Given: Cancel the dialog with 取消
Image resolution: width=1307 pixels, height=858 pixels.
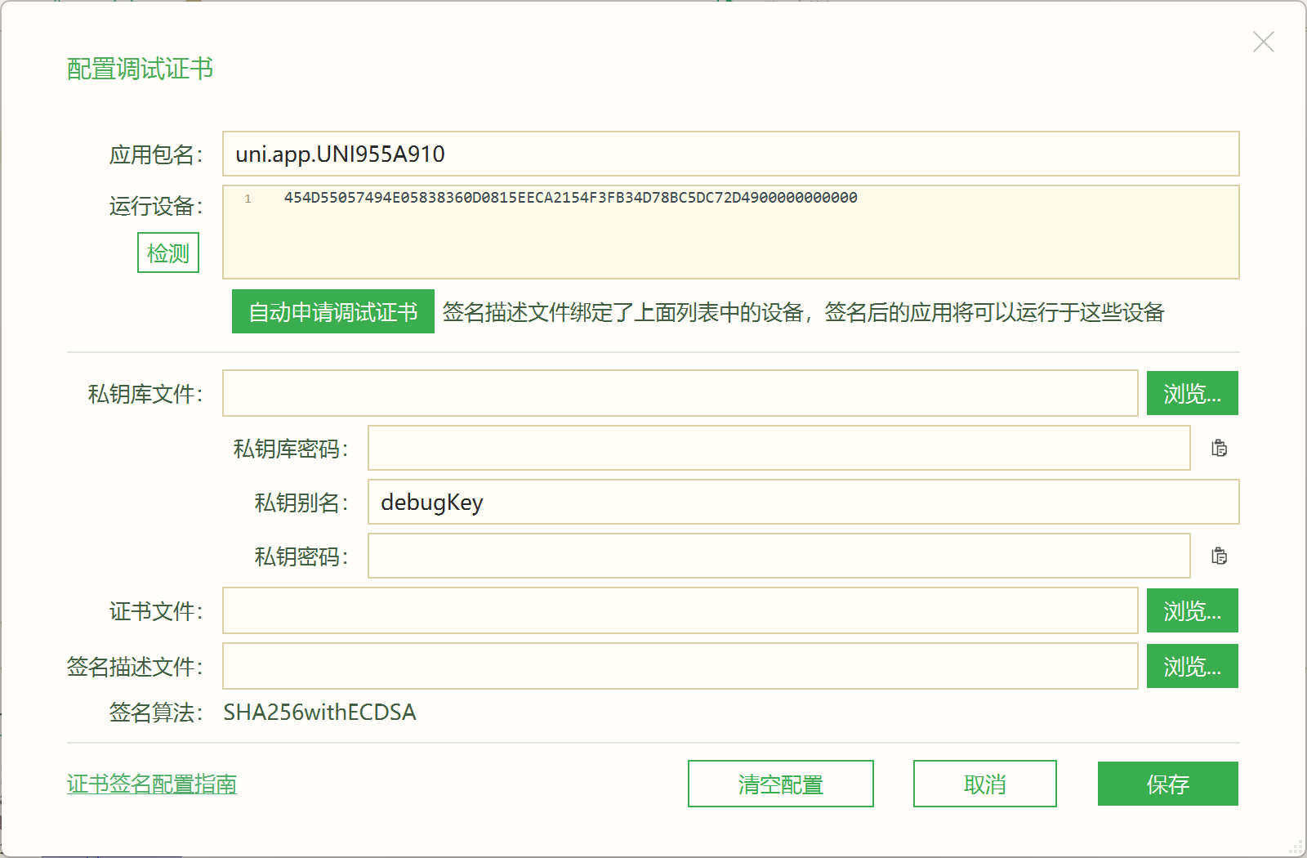Looking at the screenshot, I should [984, 784].
